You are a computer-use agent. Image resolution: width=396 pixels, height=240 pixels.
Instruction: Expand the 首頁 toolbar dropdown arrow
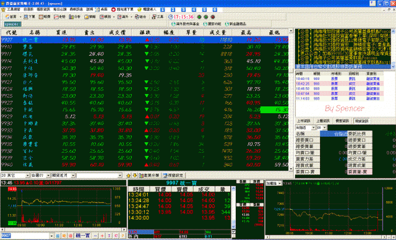click(20, 17)
